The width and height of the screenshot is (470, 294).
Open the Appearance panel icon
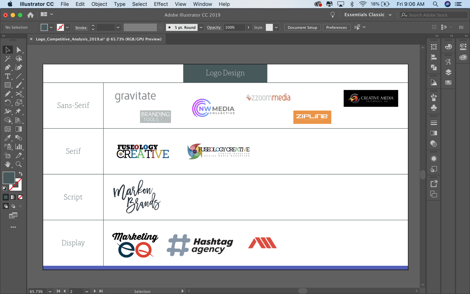[434, 159]
